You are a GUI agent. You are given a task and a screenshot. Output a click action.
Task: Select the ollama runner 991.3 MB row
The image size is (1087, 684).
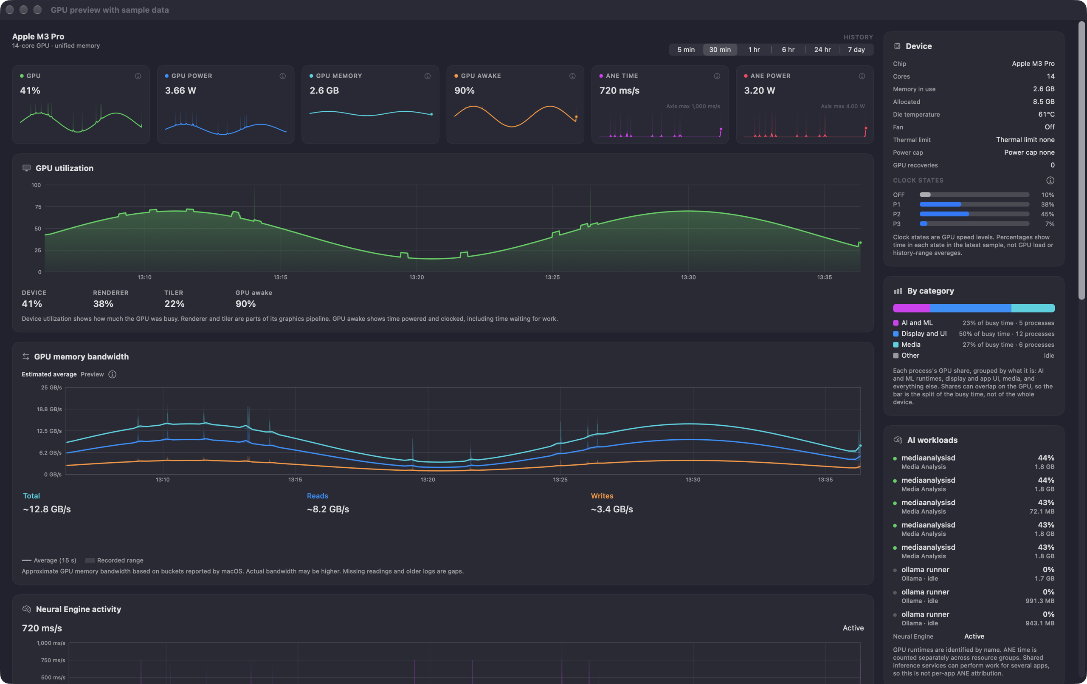[974, 596]
